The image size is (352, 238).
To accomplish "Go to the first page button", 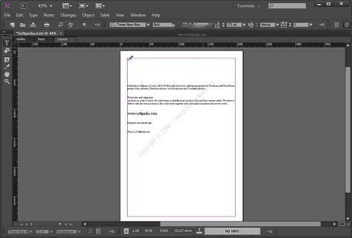I will (21, 224).
